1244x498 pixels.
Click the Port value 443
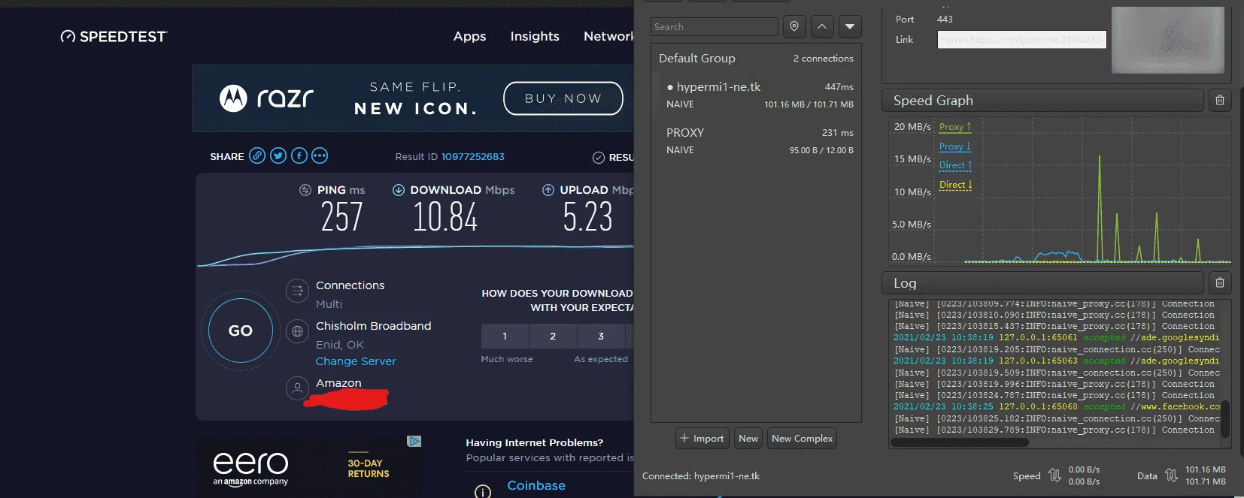tap(945, 20)
